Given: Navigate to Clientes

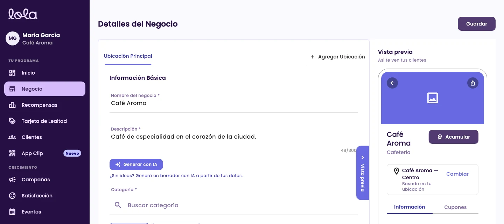Looking at the screenshot, I should tap(45, 137).
